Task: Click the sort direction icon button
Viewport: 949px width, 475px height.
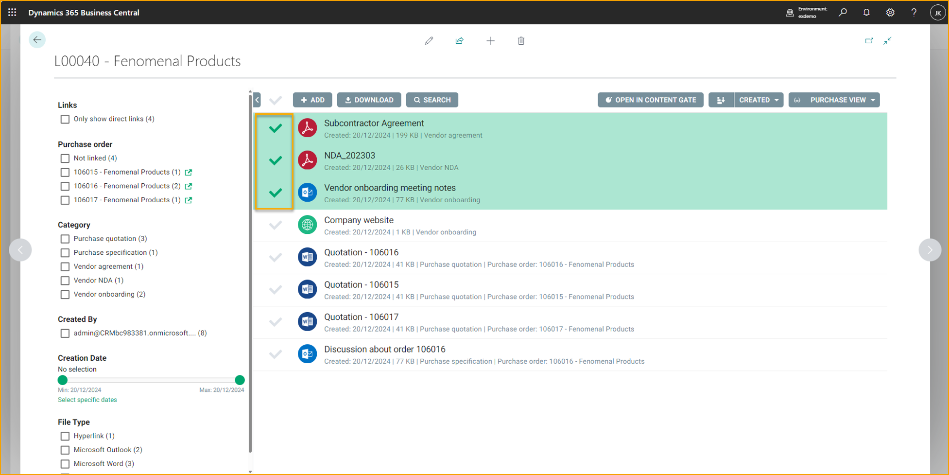Action: [x=721, y=100]
